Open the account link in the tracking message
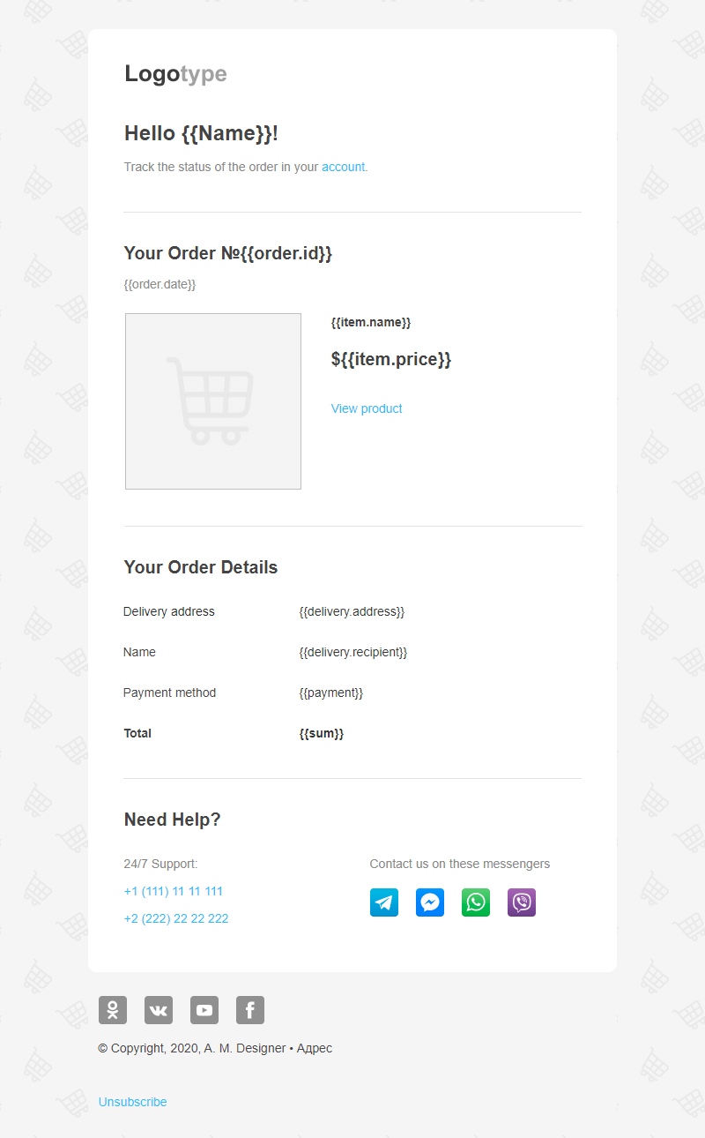 [x=343, y=167]
